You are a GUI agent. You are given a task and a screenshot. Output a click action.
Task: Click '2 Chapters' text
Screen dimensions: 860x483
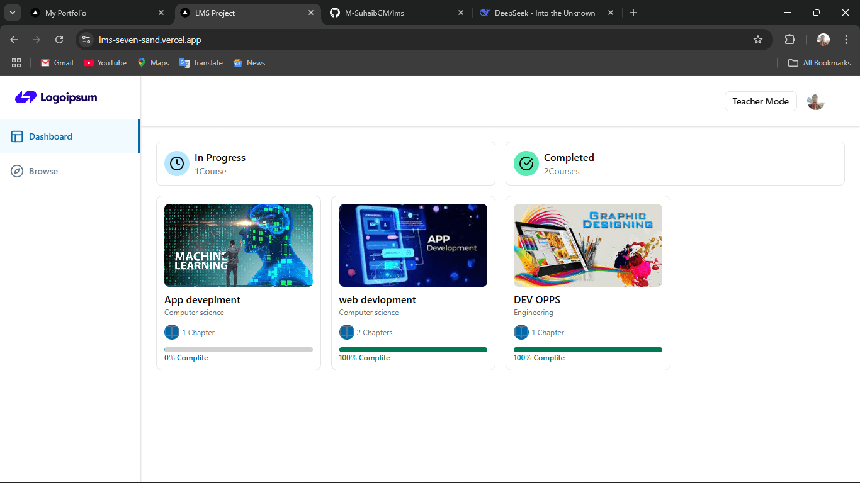[375, 333]
